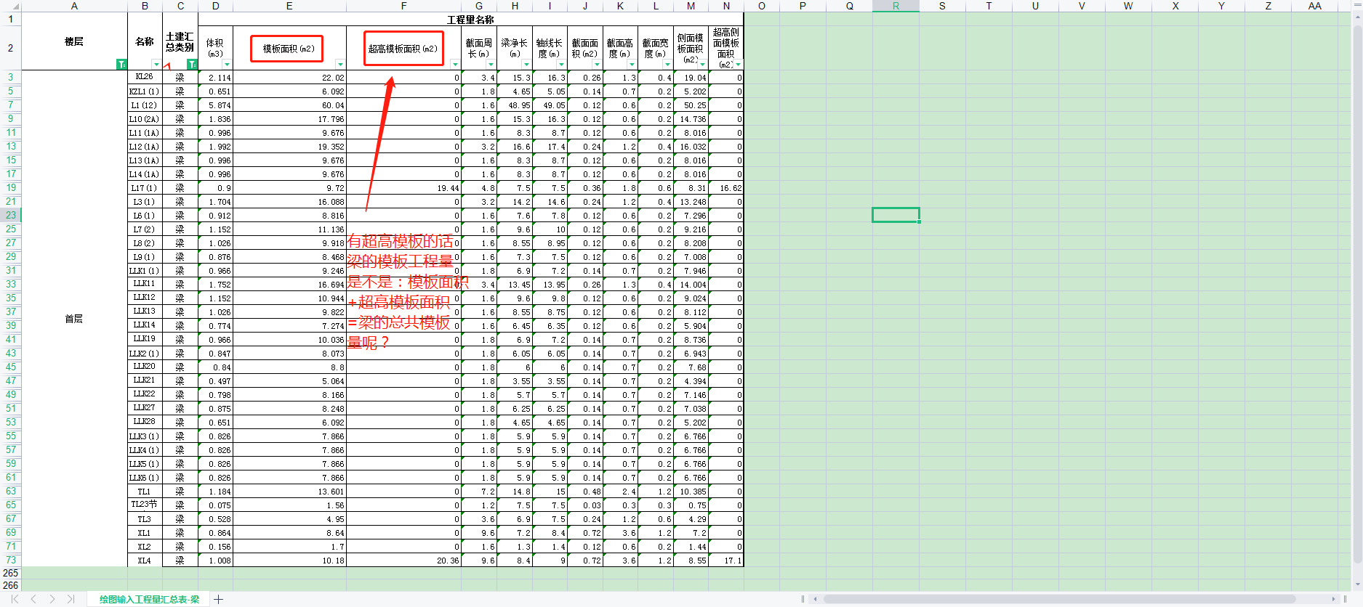This screenshot has height=607, width=1363.
Task: Select the TL23节 name cell
Action: 145,505
